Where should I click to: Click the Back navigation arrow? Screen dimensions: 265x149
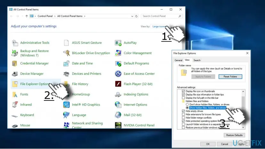pos(12,16)
